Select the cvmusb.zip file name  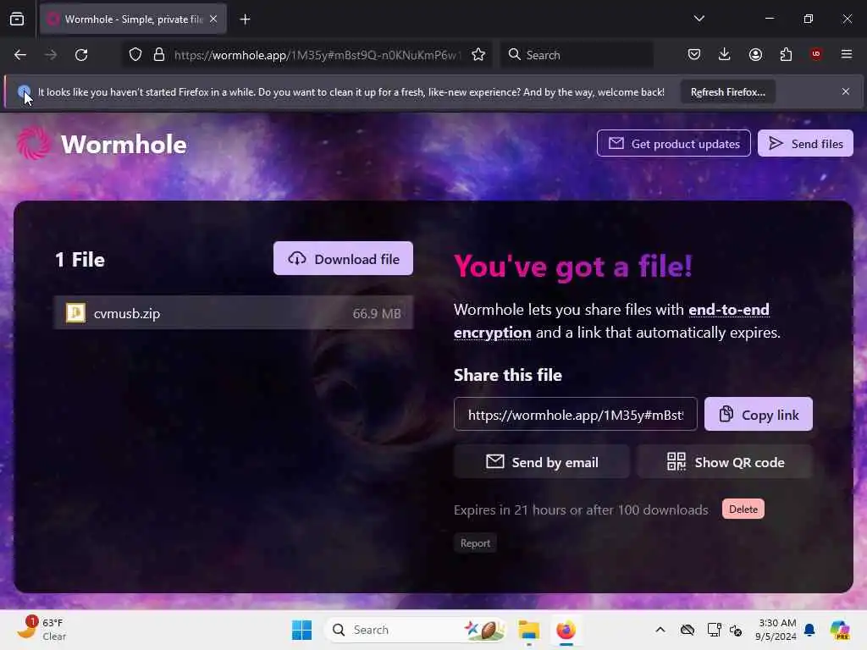tap(127, 313)
